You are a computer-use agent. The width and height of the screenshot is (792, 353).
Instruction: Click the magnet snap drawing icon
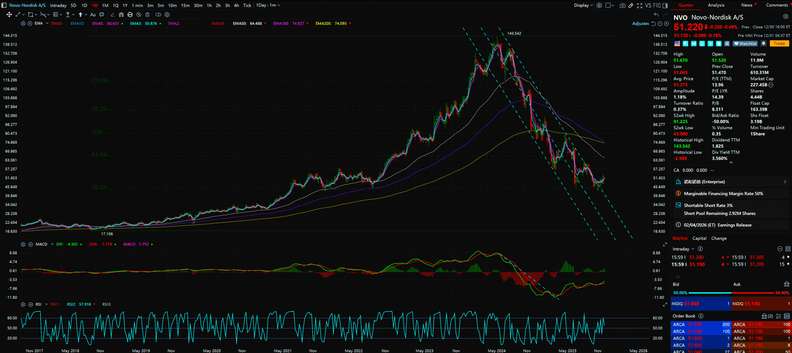point(121,15)
